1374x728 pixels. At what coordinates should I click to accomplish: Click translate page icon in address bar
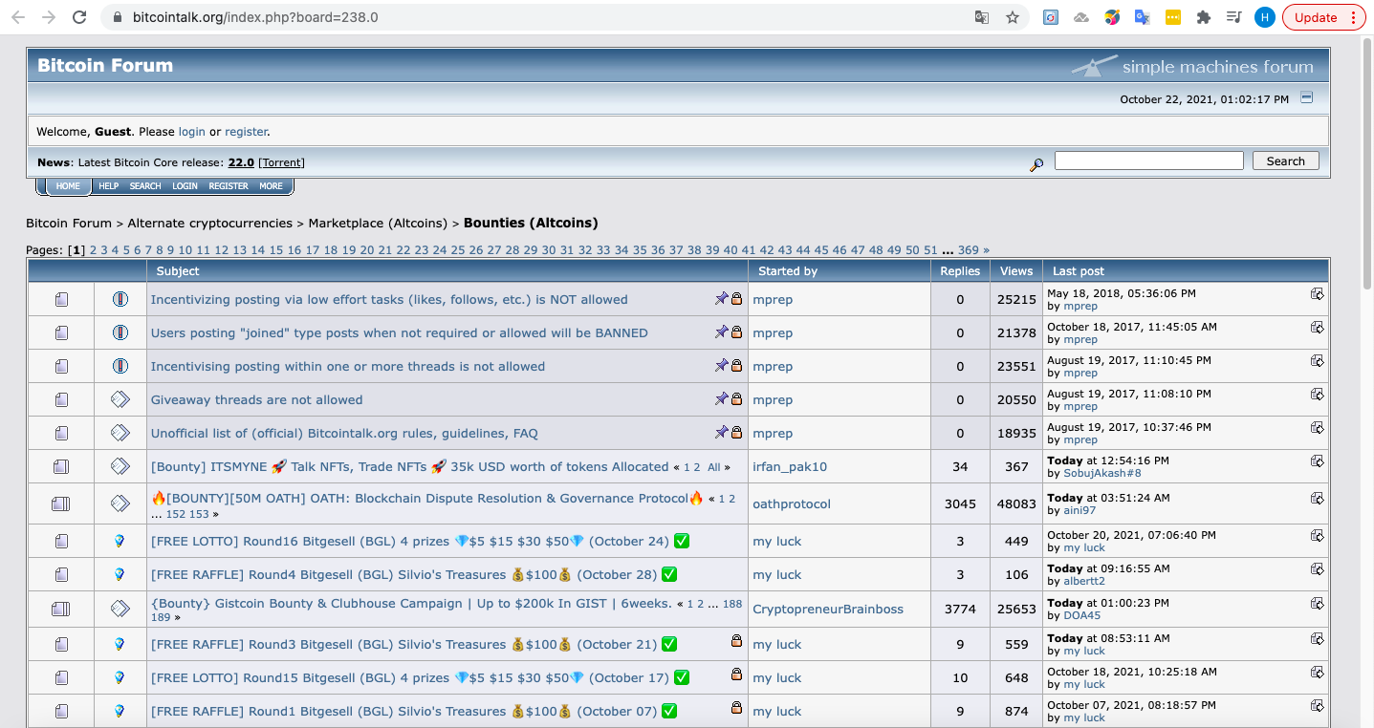pyautogui.click(x=982, y=17)
